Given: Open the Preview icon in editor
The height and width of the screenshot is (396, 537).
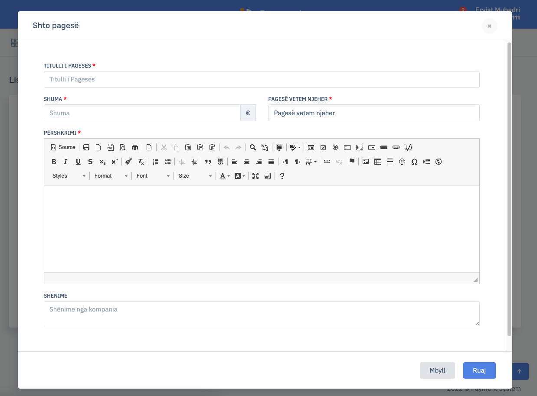Looking at the screenshot, I should (123, 147).
